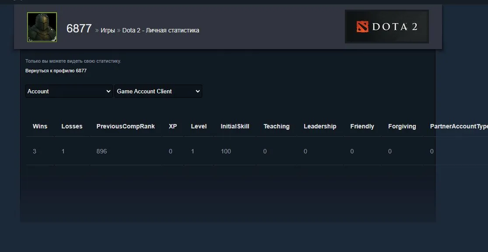Click the Только вы можете видеть notice text
Image resolution: width=488 pixels, height=252 pixels.
coord(73,61)
